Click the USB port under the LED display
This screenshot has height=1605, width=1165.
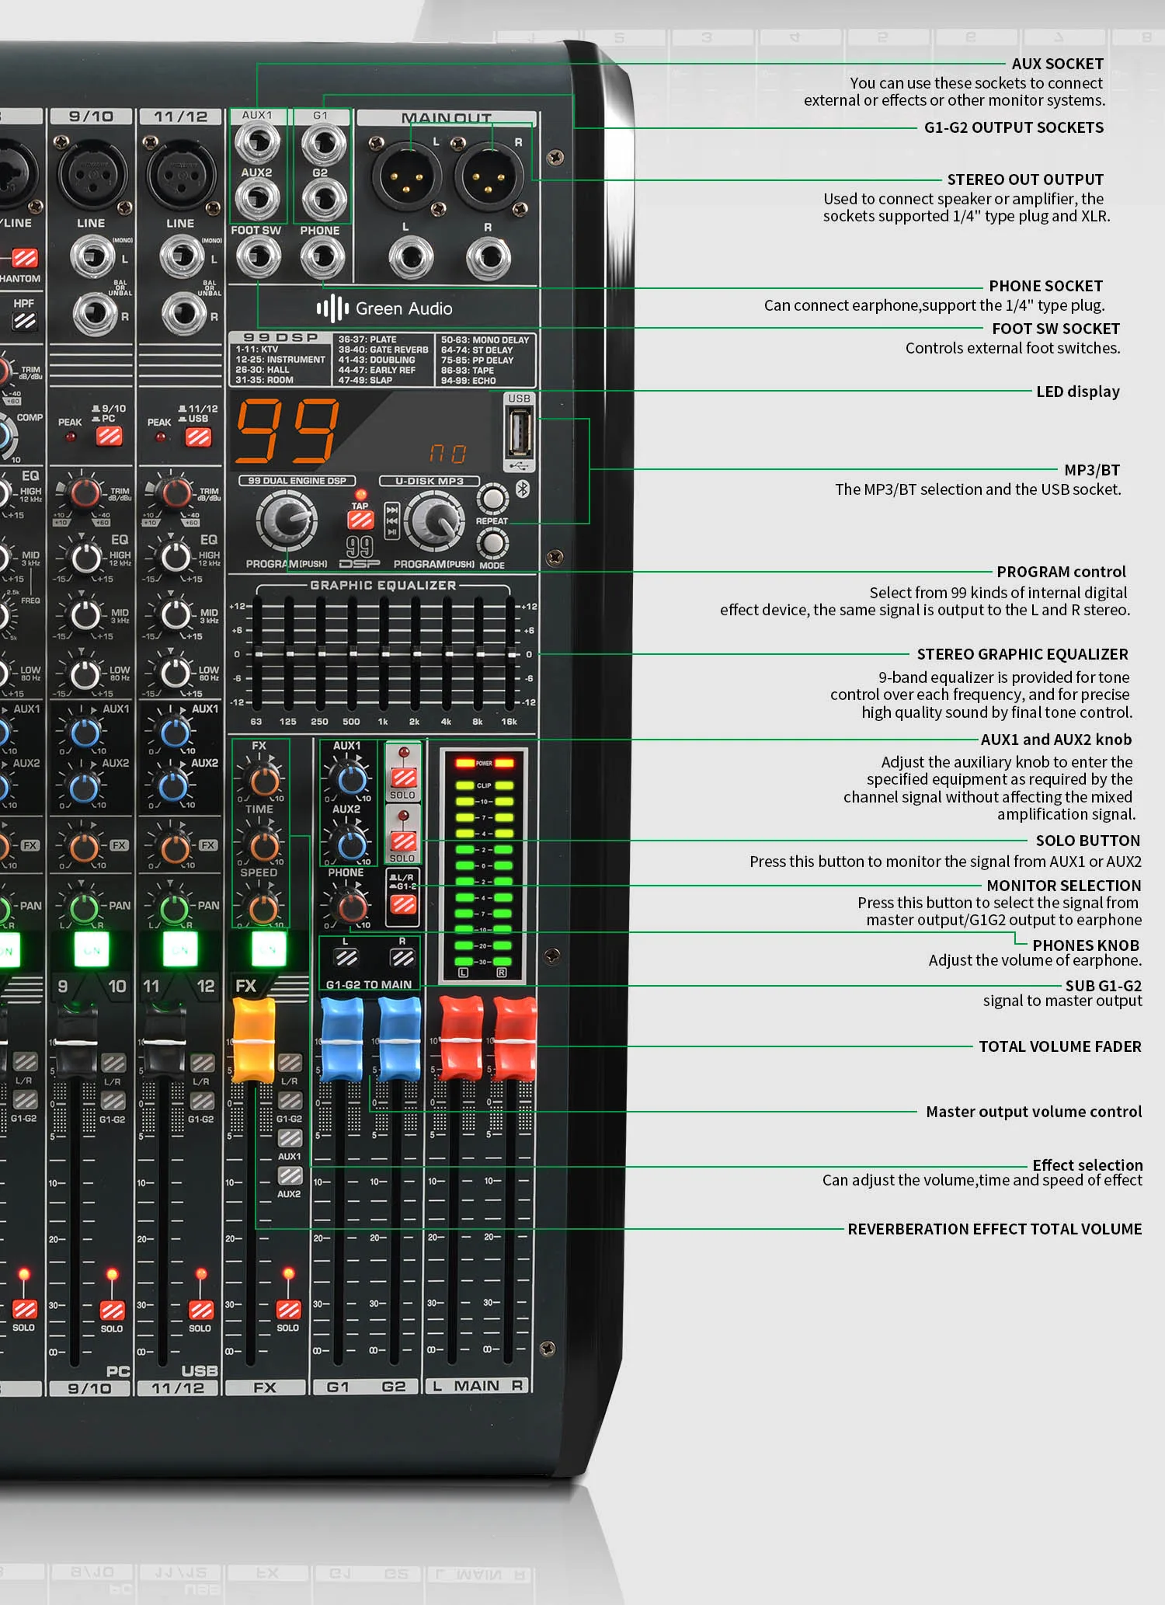tap(519, 433)
